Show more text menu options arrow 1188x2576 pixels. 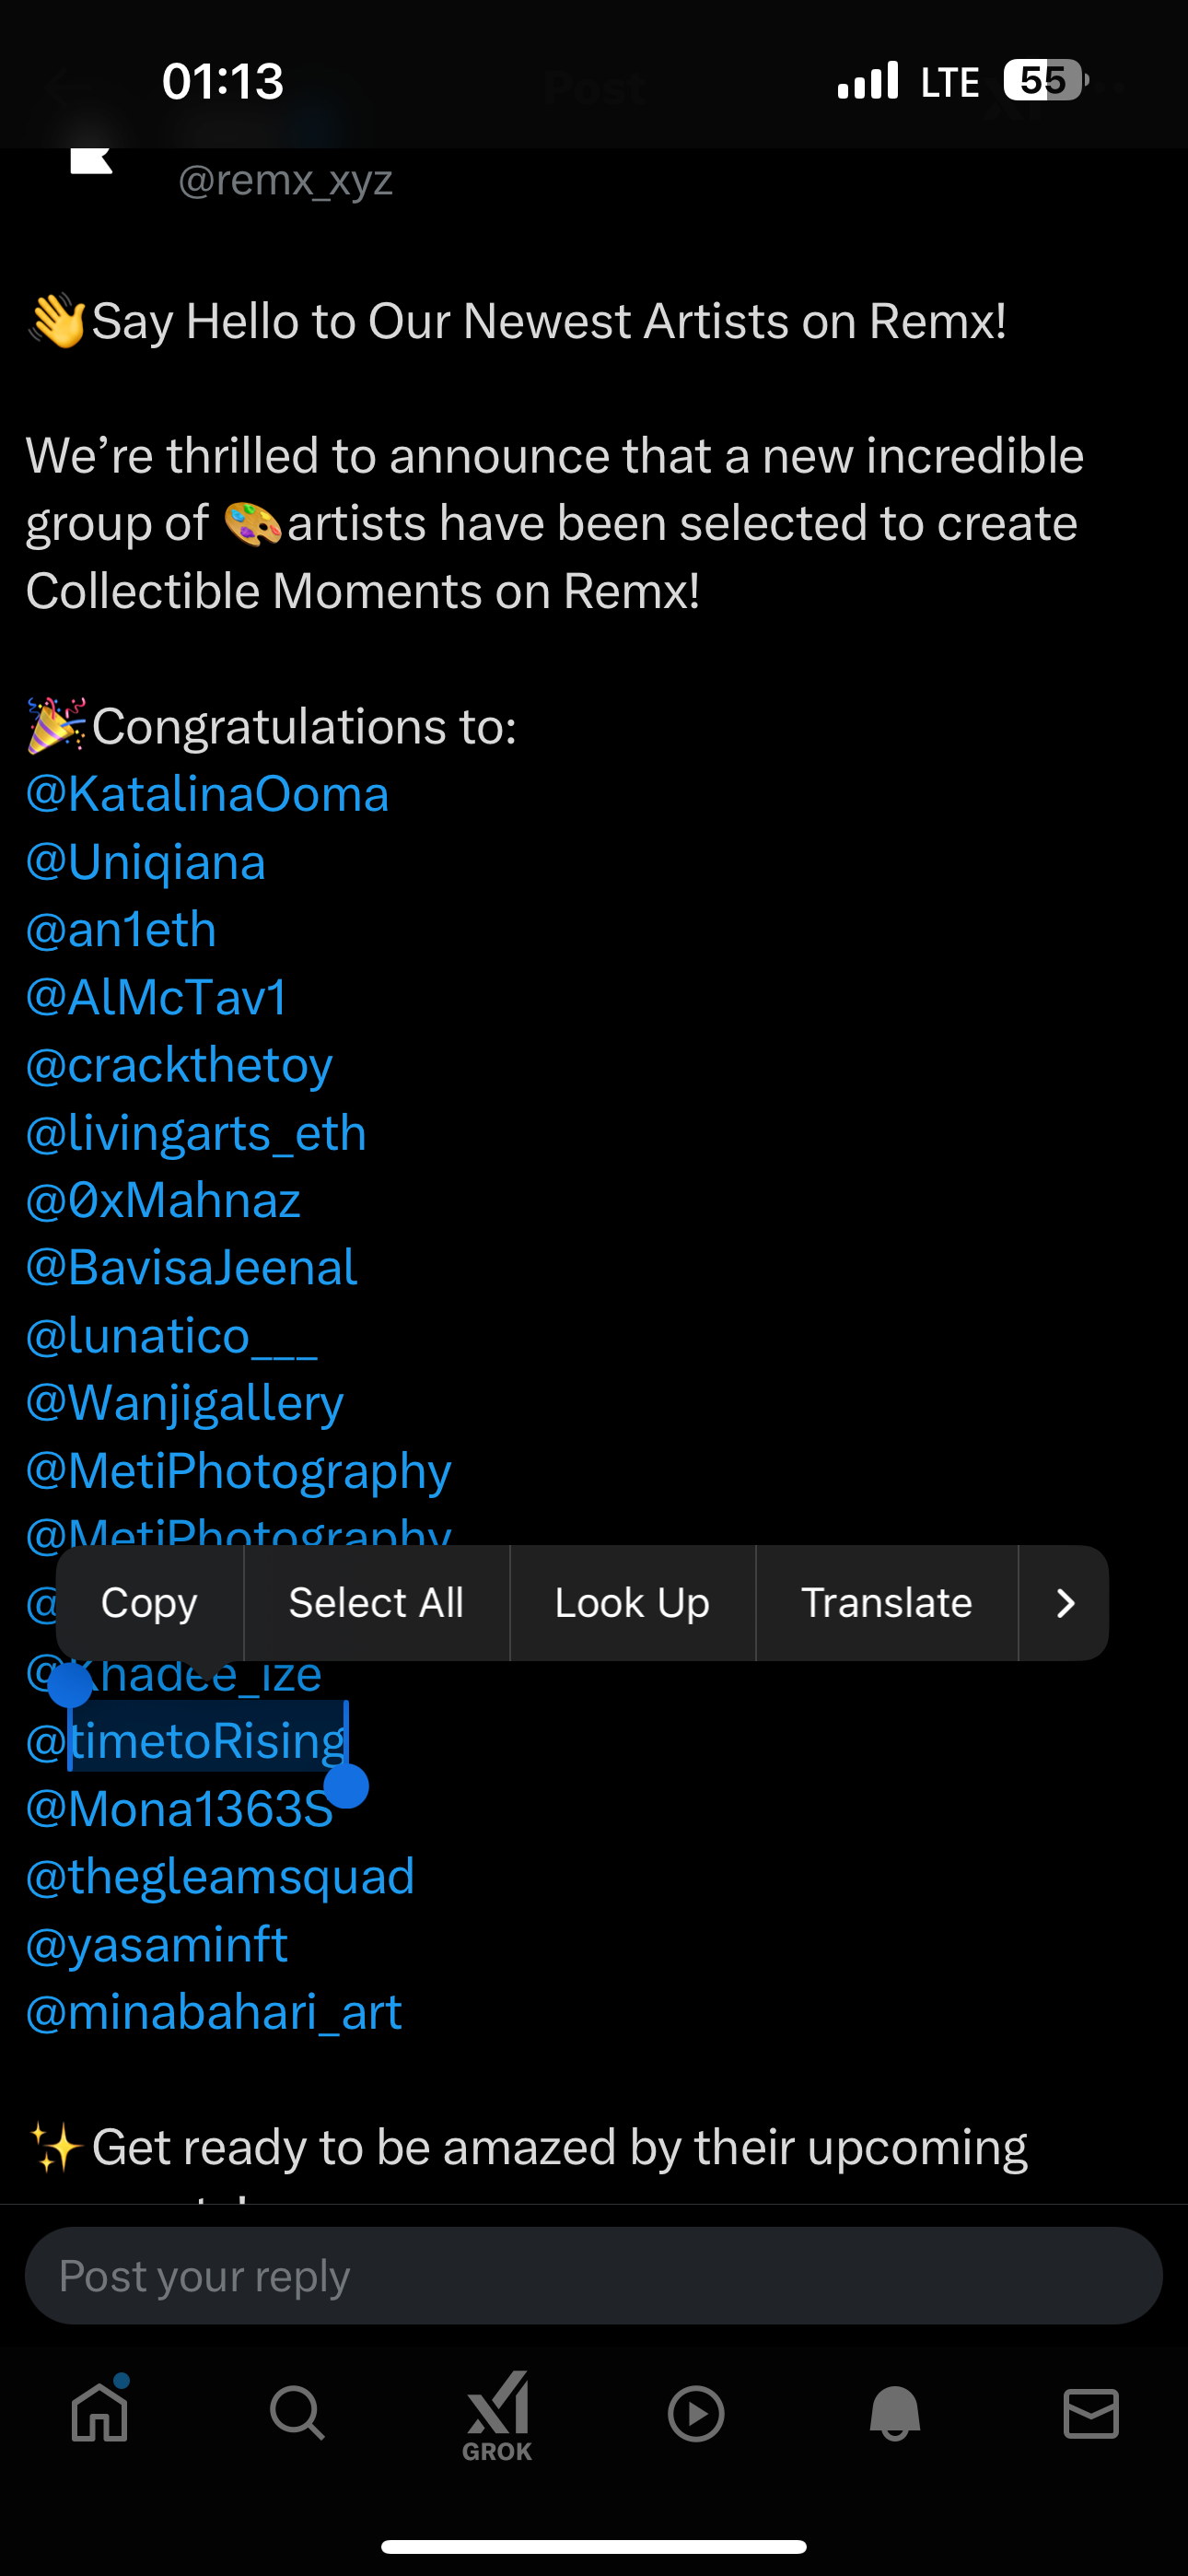[1064, 1603]
